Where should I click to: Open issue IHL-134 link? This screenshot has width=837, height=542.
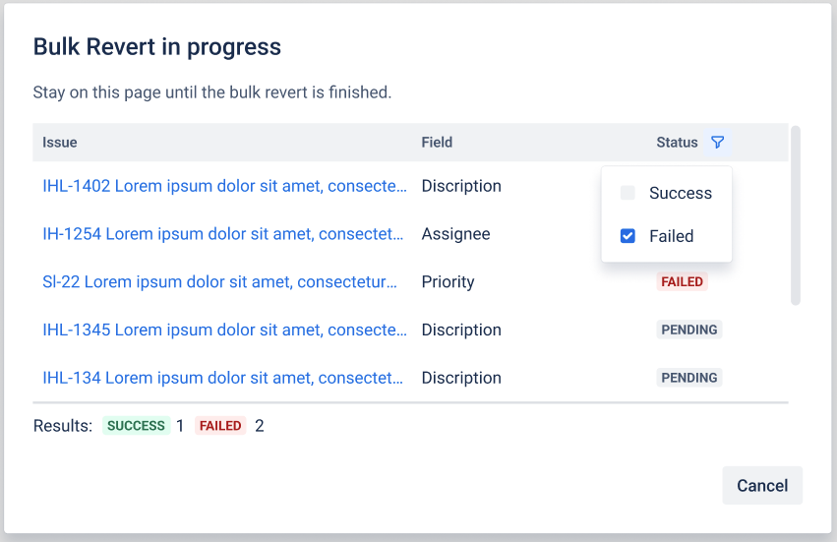click(x=223, y=378)
